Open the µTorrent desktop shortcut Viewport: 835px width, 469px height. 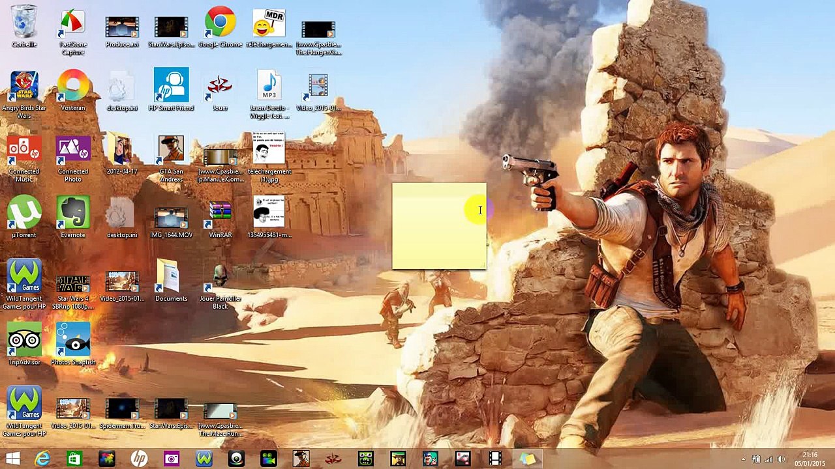click(24, 218)
